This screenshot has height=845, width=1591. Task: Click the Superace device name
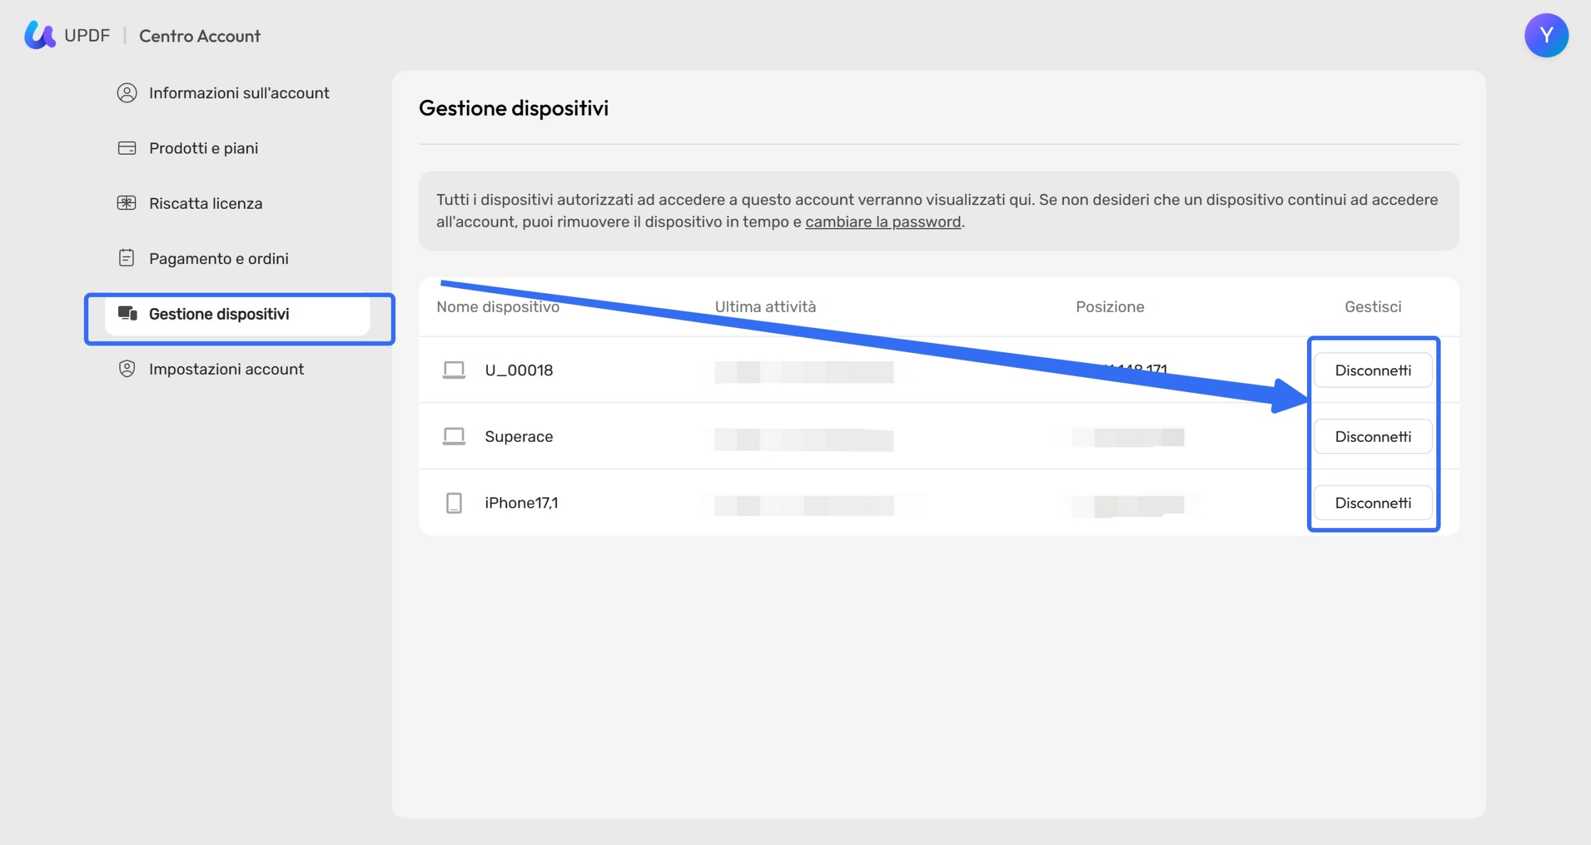coord(519,436)
